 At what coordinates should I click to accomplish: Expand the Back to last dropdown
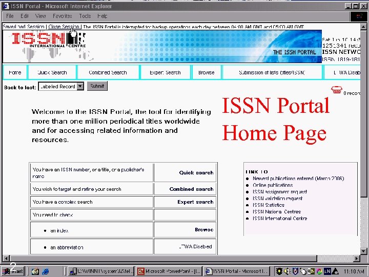point(80,87)
